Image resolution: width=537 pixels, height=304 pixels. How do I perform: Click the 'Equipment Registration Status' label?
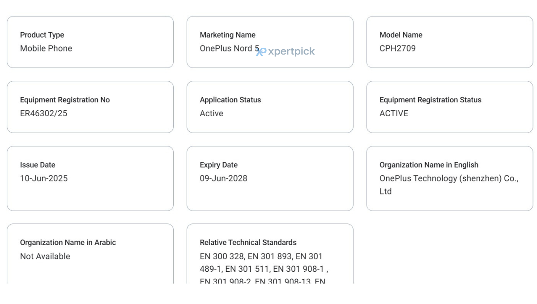point(430,100)
